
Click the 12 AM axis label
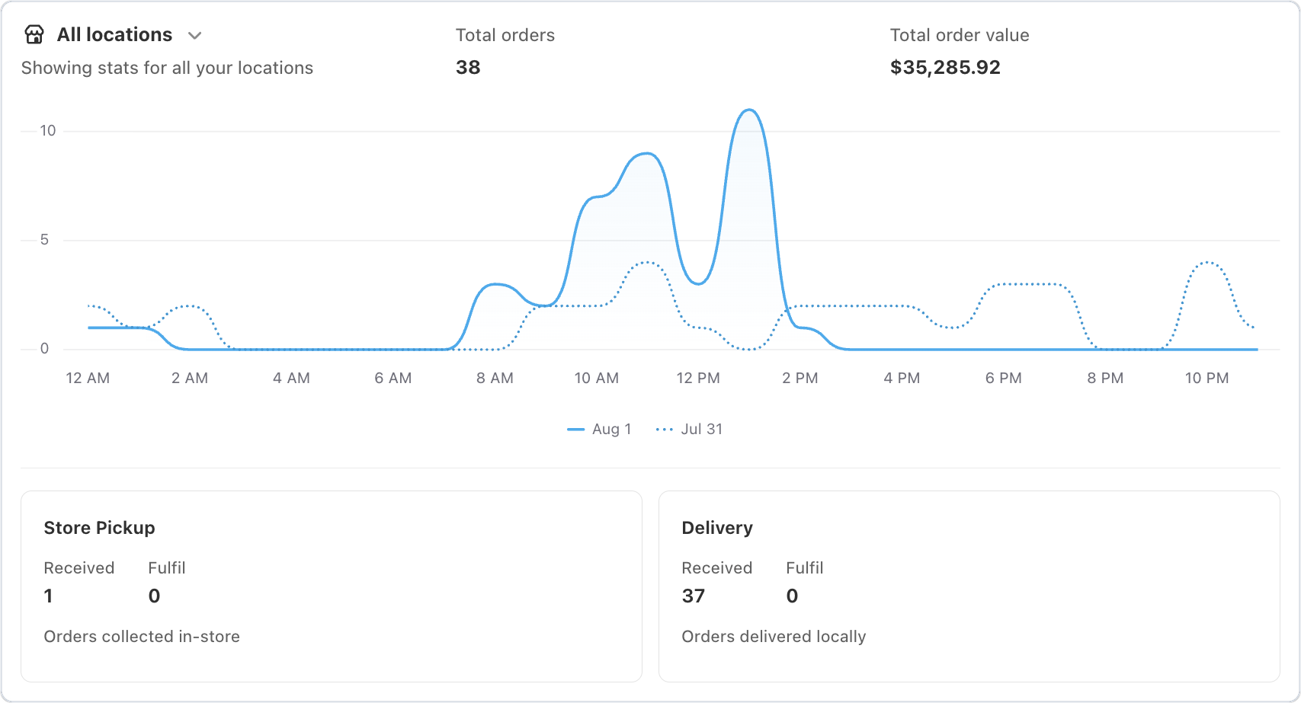[x=88, y=379]
